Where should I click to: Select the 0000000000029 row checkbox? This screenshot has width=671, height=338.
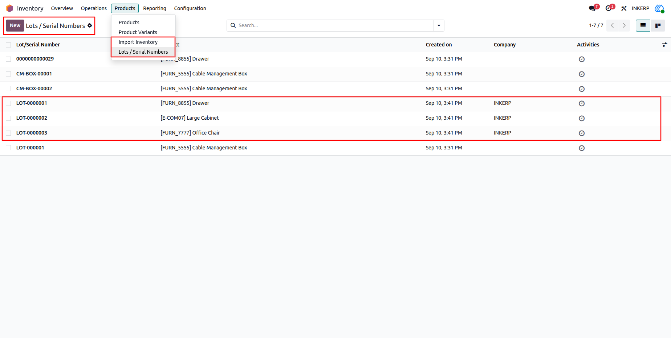(x=8, y=59)
